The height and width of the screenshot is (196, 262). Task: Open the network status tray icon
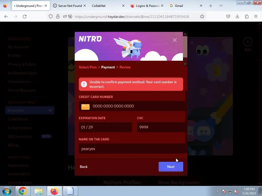(230, 191)
